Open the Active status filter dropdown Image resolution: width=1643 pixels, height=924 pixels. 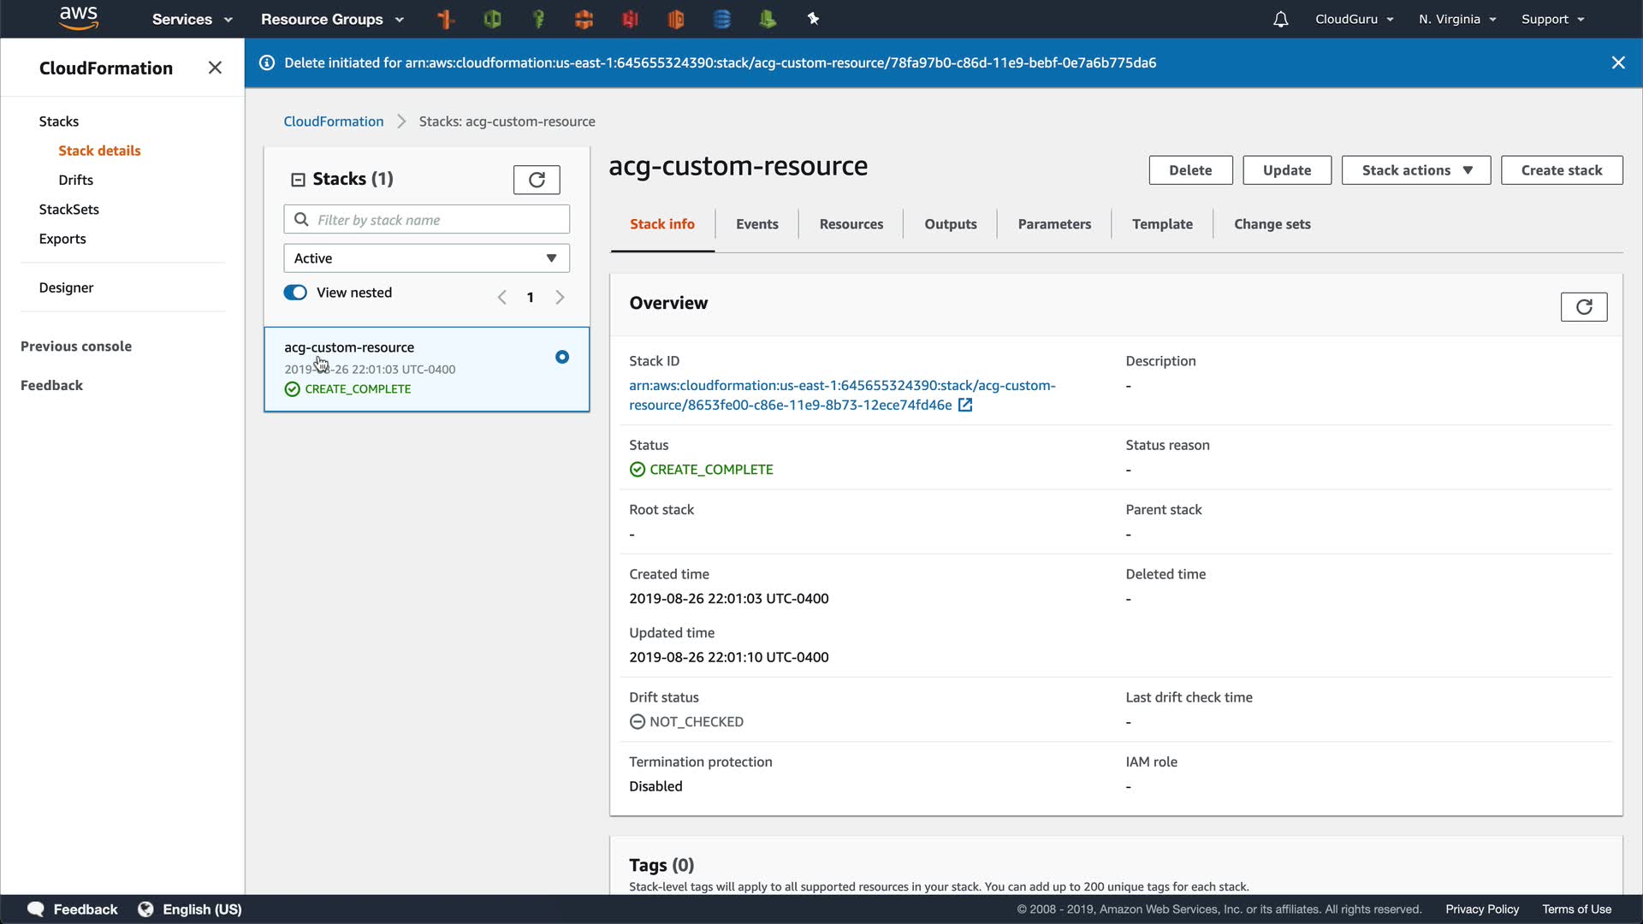426,258
